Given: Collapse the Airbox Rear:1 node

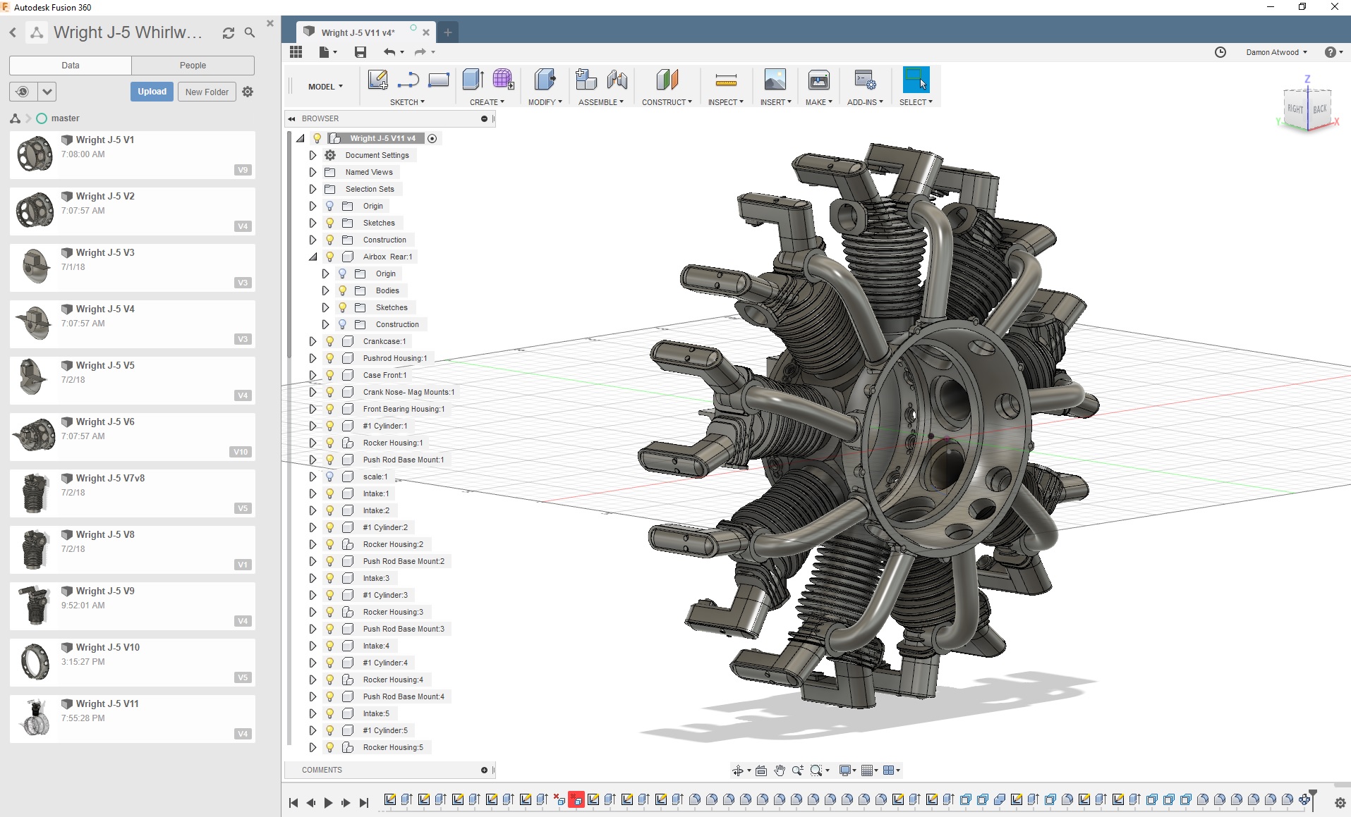Looking at the screenshot, I should [x=313, y=257].
